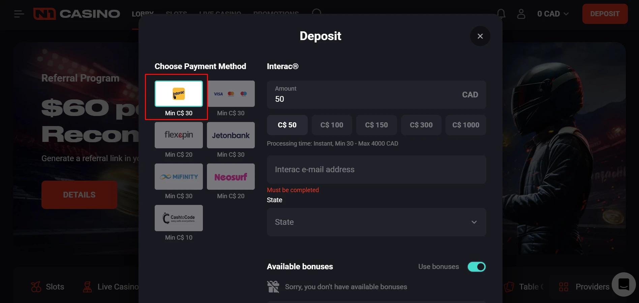
Task: Click the 'Choose Payment Method' heading
Action: coord(200,66)
